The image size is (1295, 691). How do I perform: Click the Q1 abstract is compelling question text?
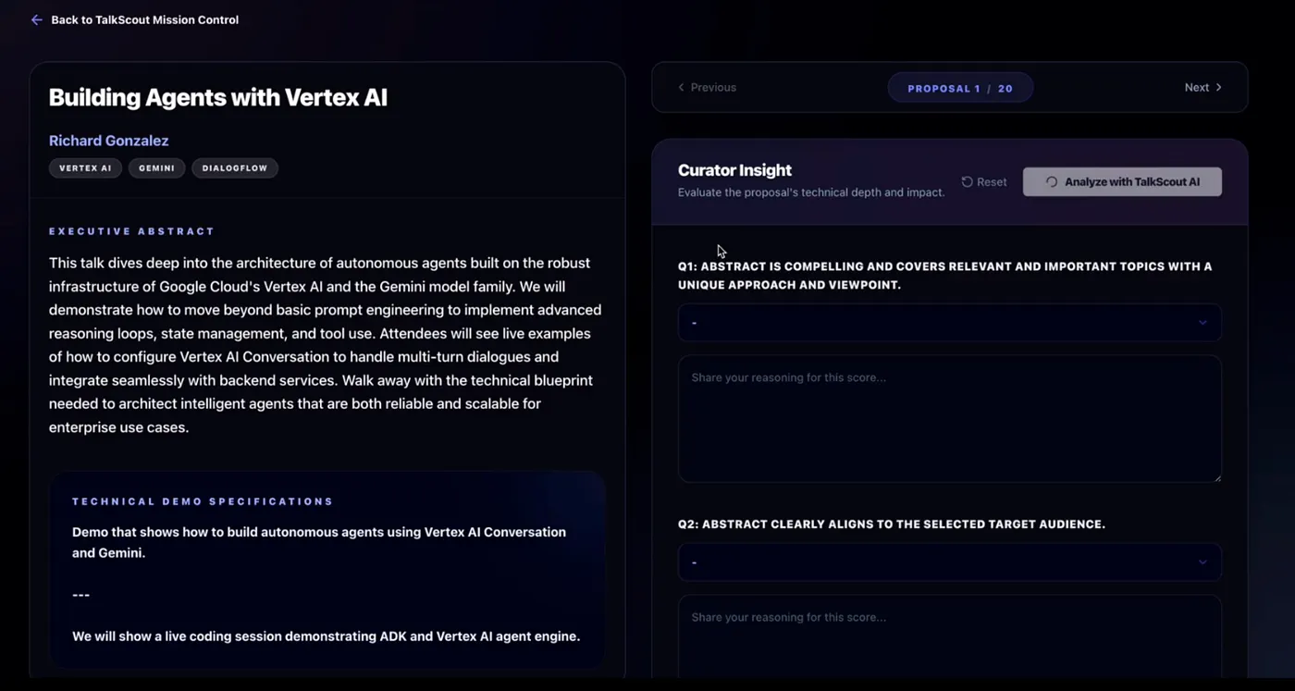944,276
